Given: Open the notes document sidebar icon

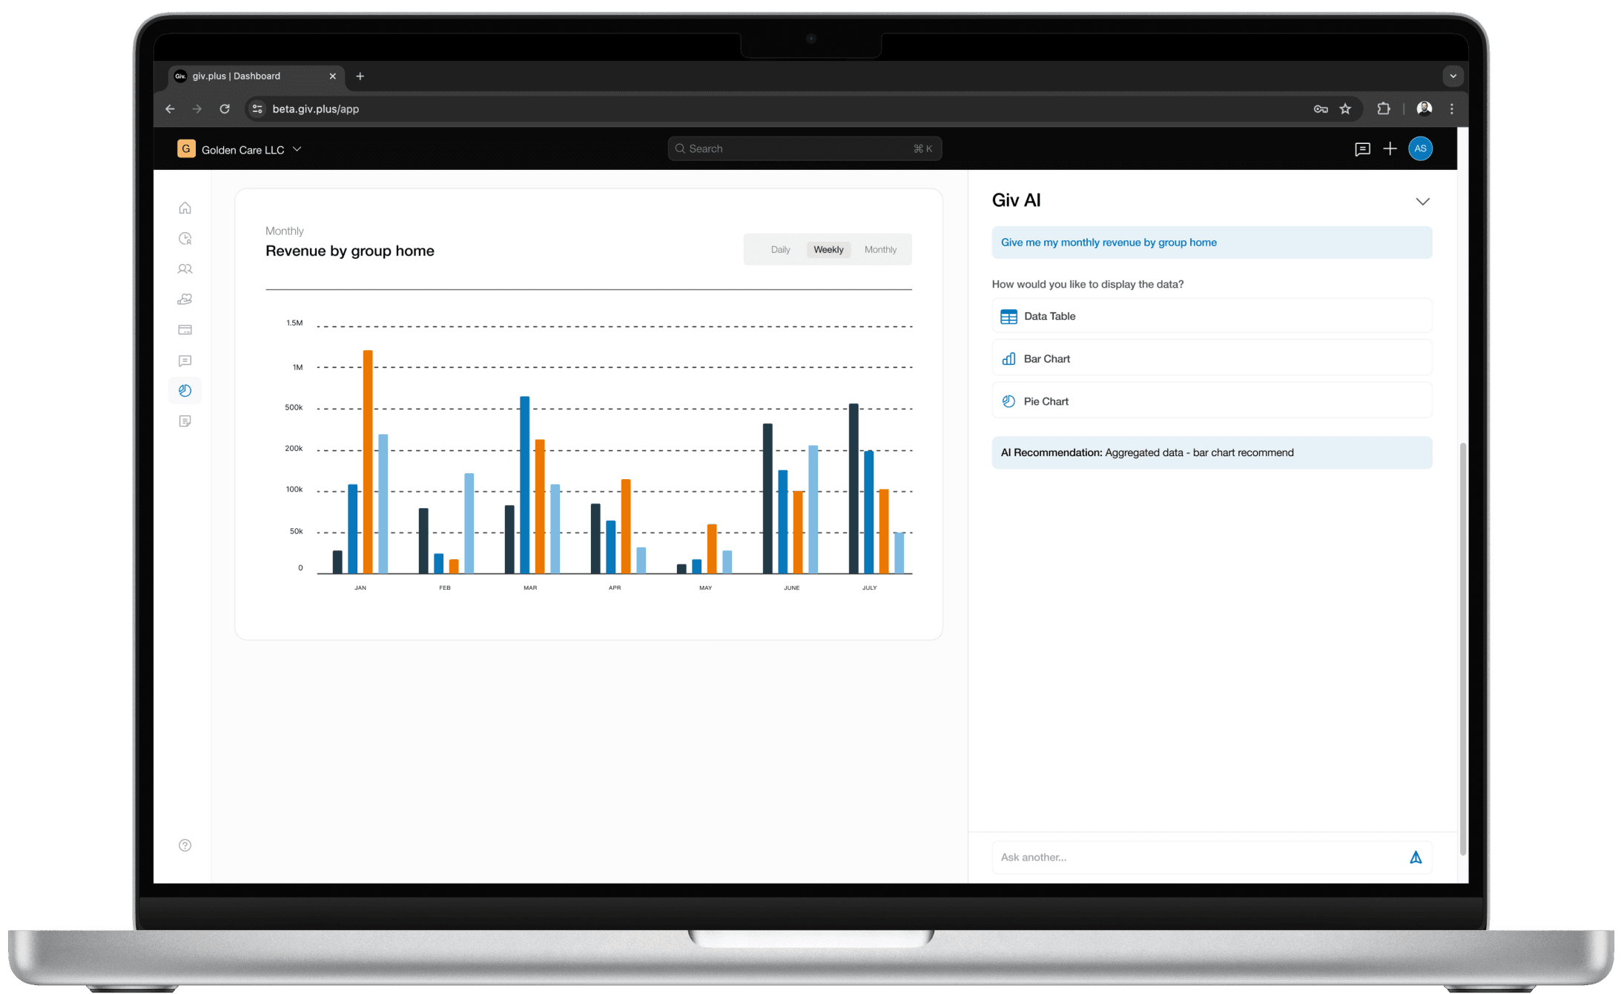Looking at the screenshot, I should [185, 421].
